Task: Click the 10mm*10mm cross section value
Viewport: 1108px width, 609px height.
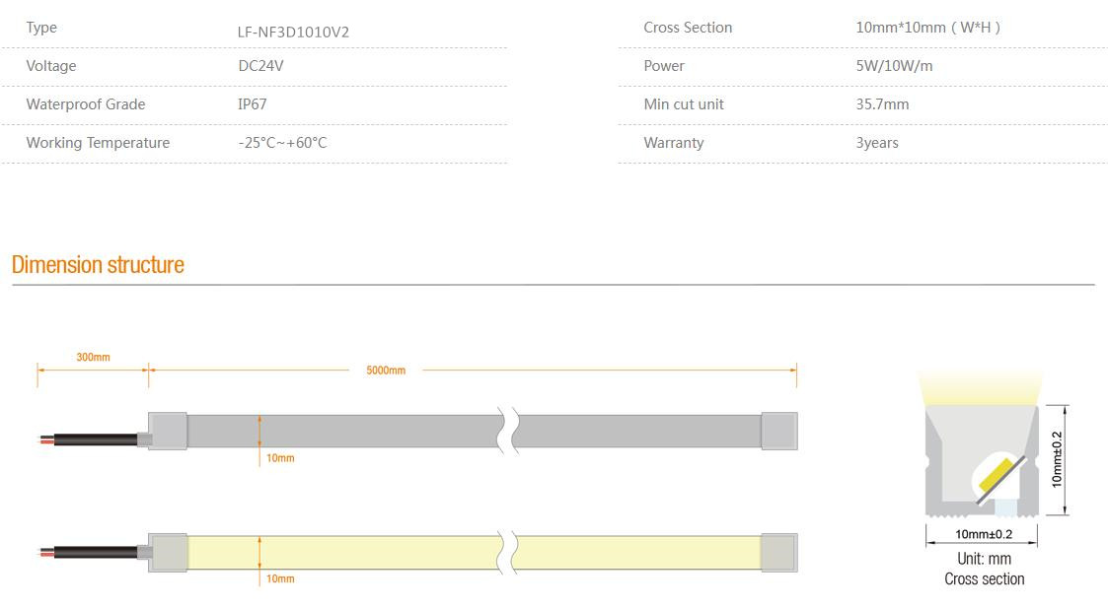Action: 927,28
